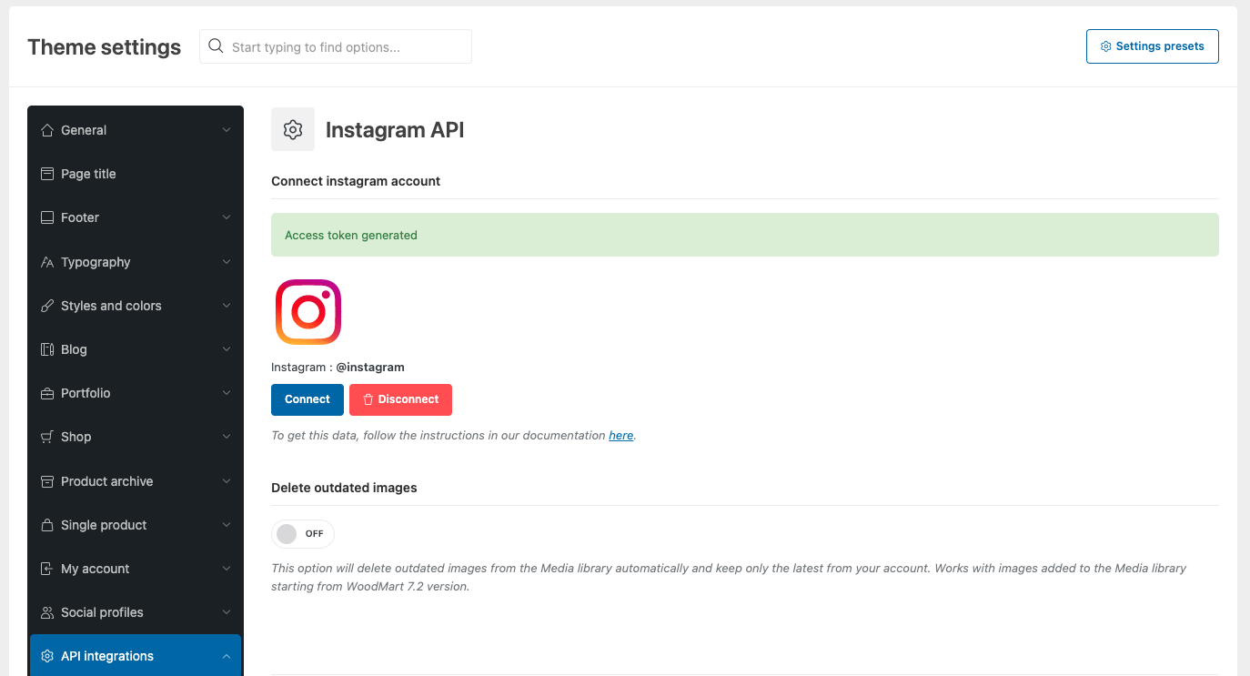
Task: Toggle the Delete outdated images switch
Action: (x=302, y=534)
